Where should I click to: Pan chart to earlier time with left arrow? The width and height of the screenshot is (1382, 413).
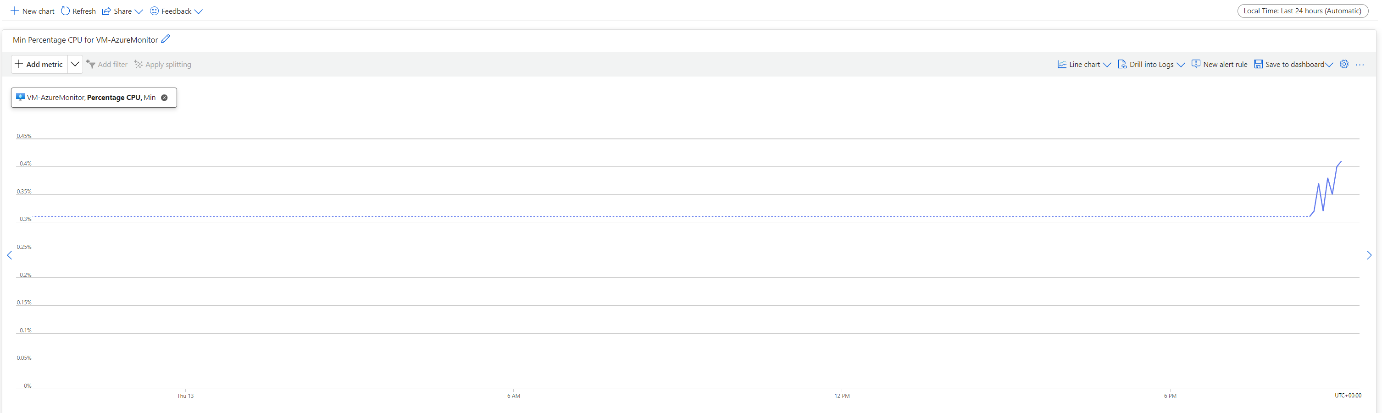(10, 255)
